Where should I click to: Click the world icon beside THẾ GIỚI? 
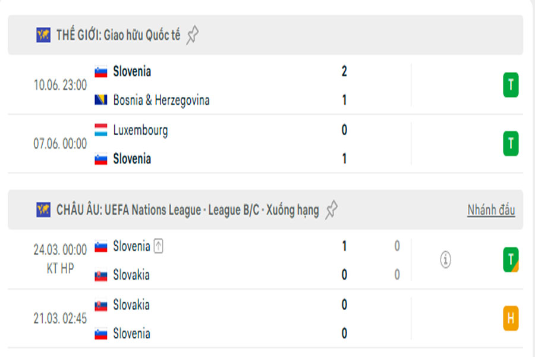[x=43, y=35]
